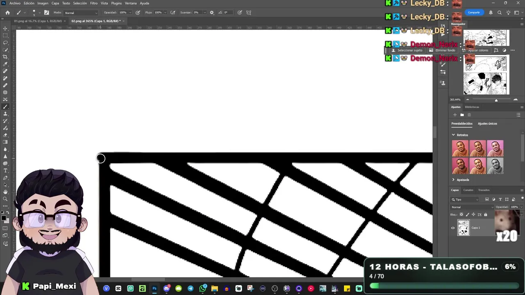Select the Horizontal Type tool

[x=5, y=170]
